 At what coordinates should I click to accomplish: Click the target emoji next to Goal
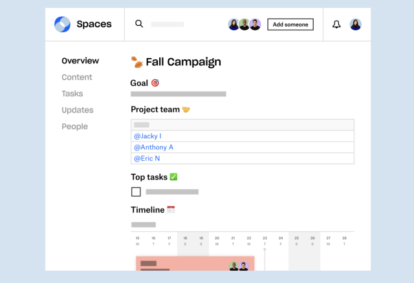[155, 83]
